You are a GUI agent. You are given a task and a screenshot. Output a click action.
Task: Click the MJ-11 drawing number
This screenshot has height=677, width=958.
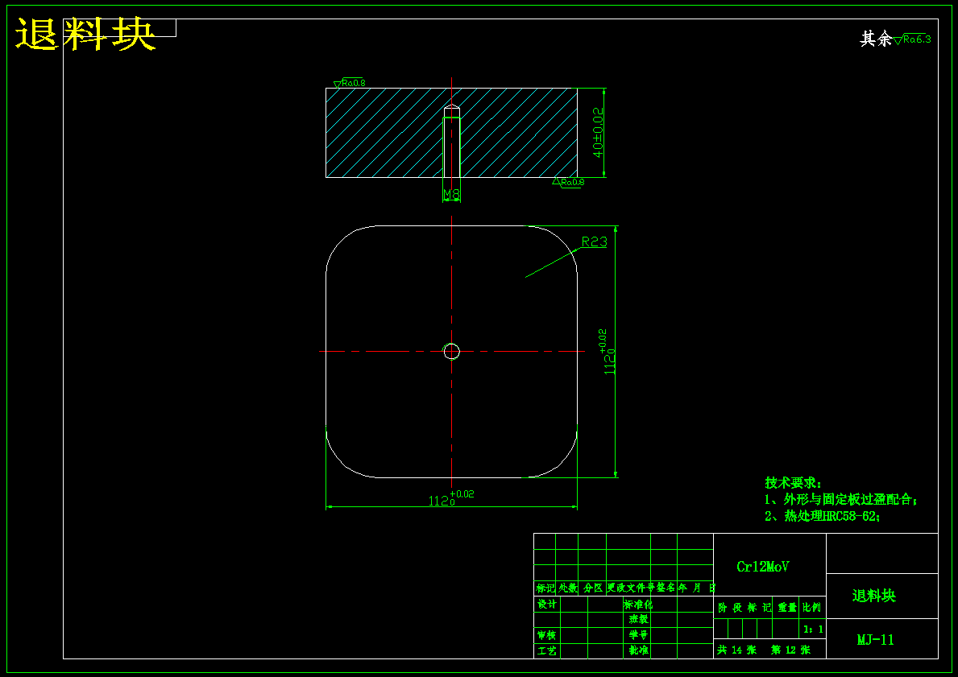click(x=876, y=640)
